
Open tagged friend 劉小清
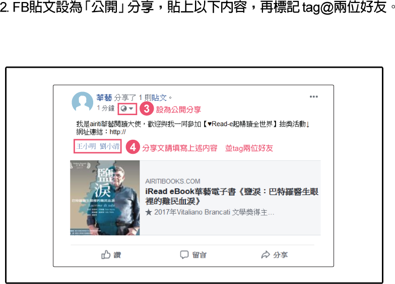pyautogui.click(x=110, y=146)
